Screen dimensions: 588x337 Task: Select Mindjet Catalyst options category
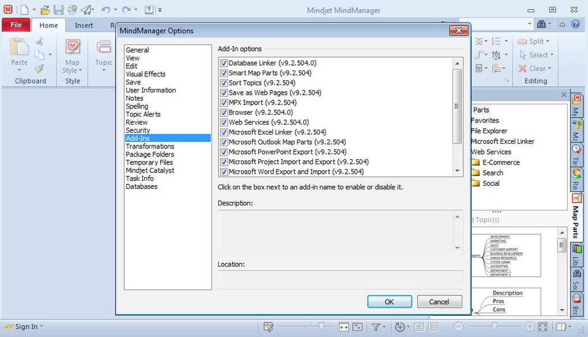(150, 170)
